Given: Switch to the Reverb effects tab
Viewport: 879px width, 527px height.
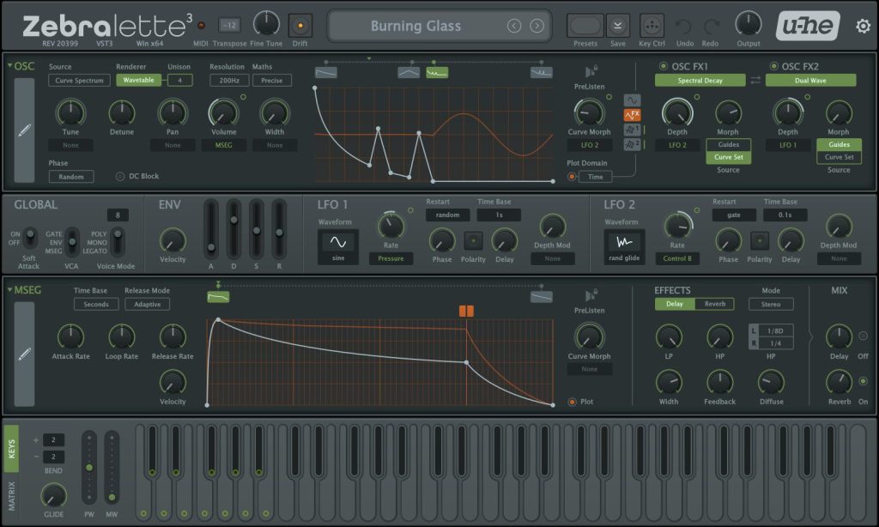Looking at the screenshot, I should (x=715, y=304).
